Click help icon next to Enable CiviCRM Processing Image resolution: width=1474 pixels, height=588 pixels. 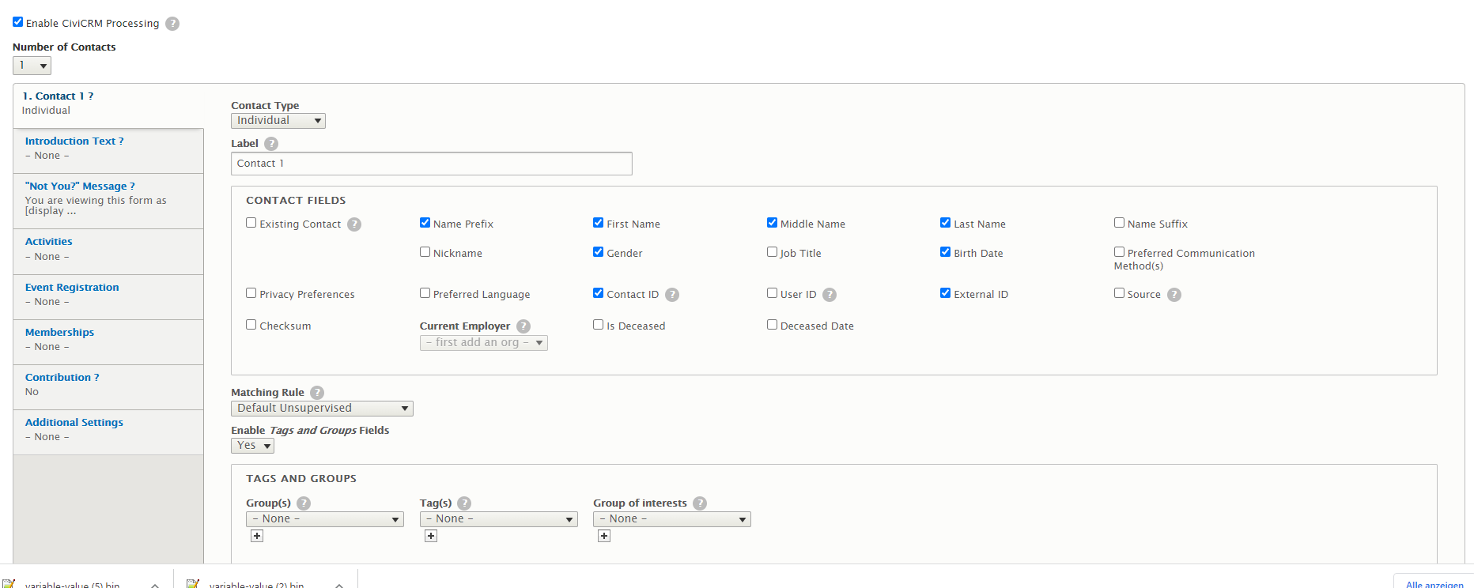pos(172,24)
